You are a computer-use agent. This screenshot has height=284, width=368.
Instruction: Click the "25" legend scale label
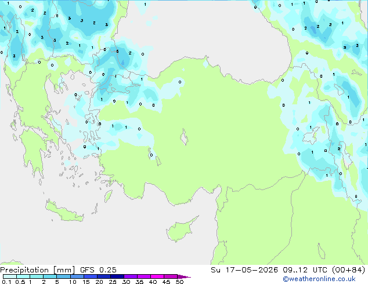tap(113, 282)
